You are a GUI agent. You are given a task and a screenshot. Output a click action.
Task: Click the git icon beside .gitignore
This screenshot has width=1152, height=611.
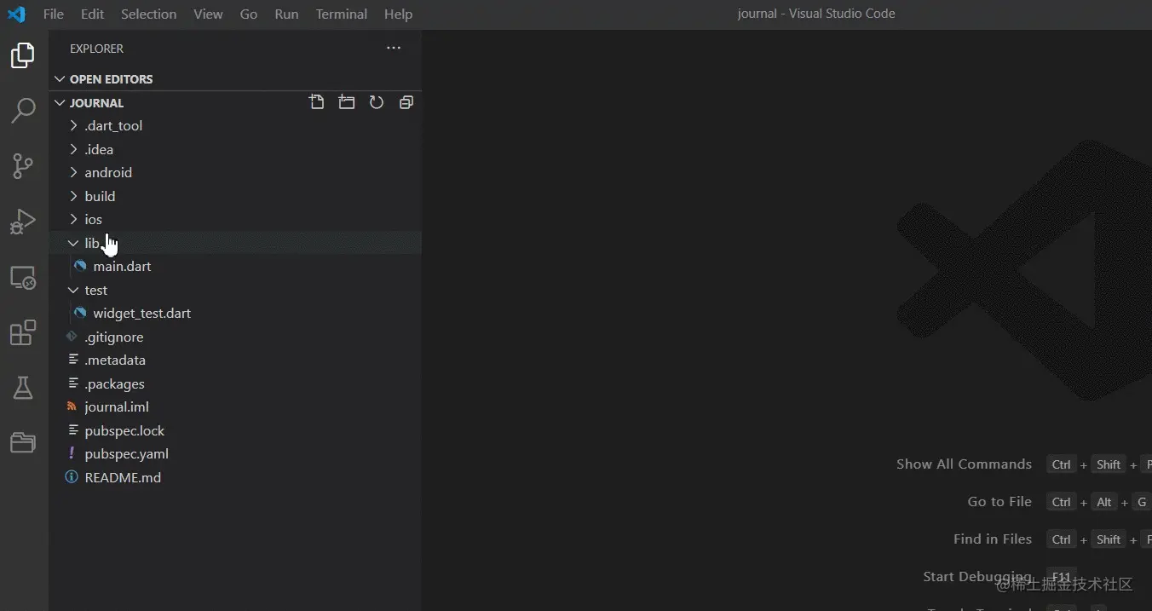72,337
